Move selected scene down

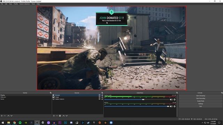[x=11, y=116]
